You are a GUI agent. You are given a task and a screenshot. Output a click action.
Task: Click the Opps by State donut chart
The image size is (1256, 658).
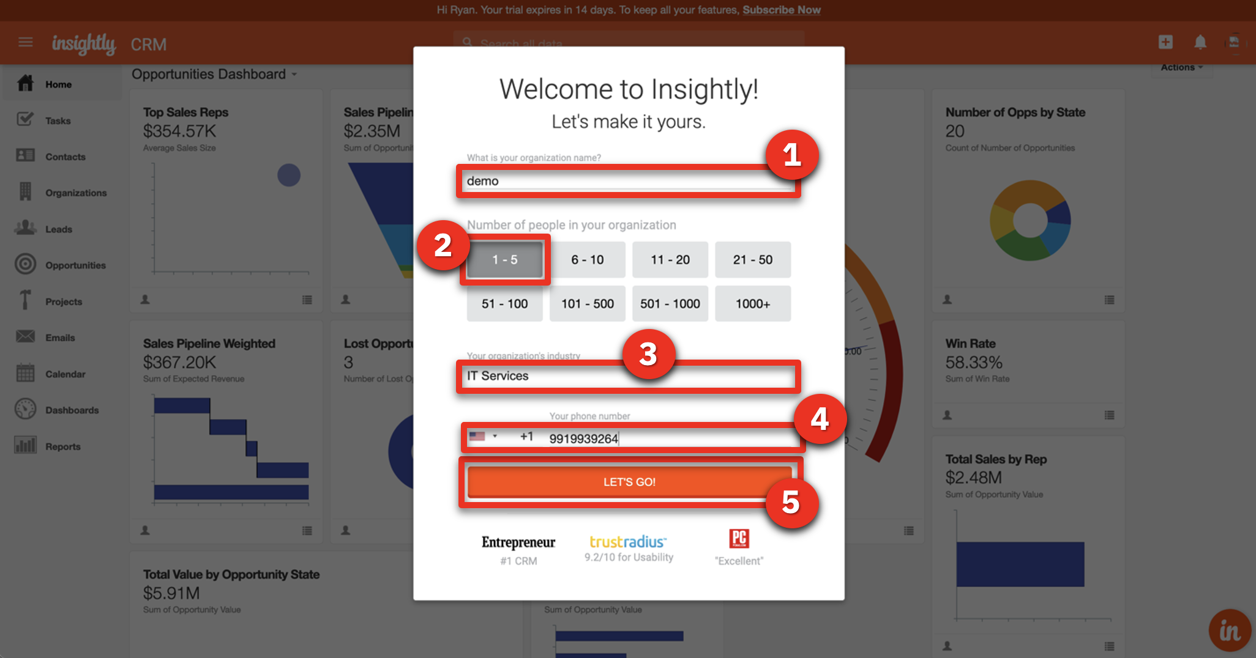pos(1030,221)
